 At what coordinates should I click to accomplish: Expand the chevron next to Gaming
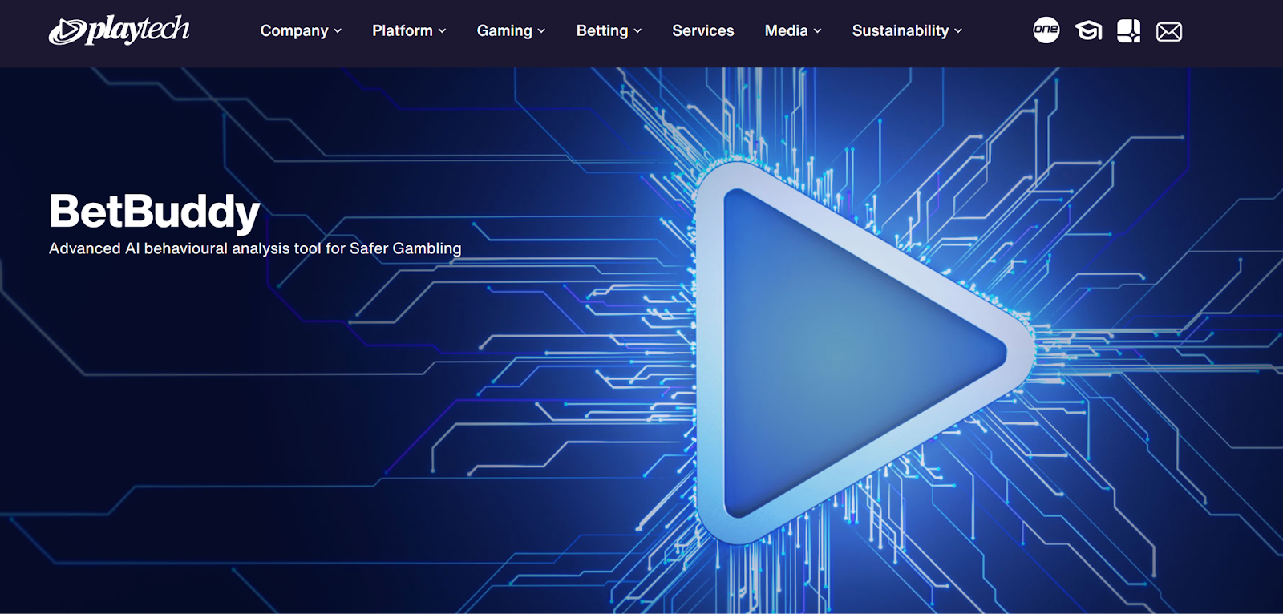541,31
